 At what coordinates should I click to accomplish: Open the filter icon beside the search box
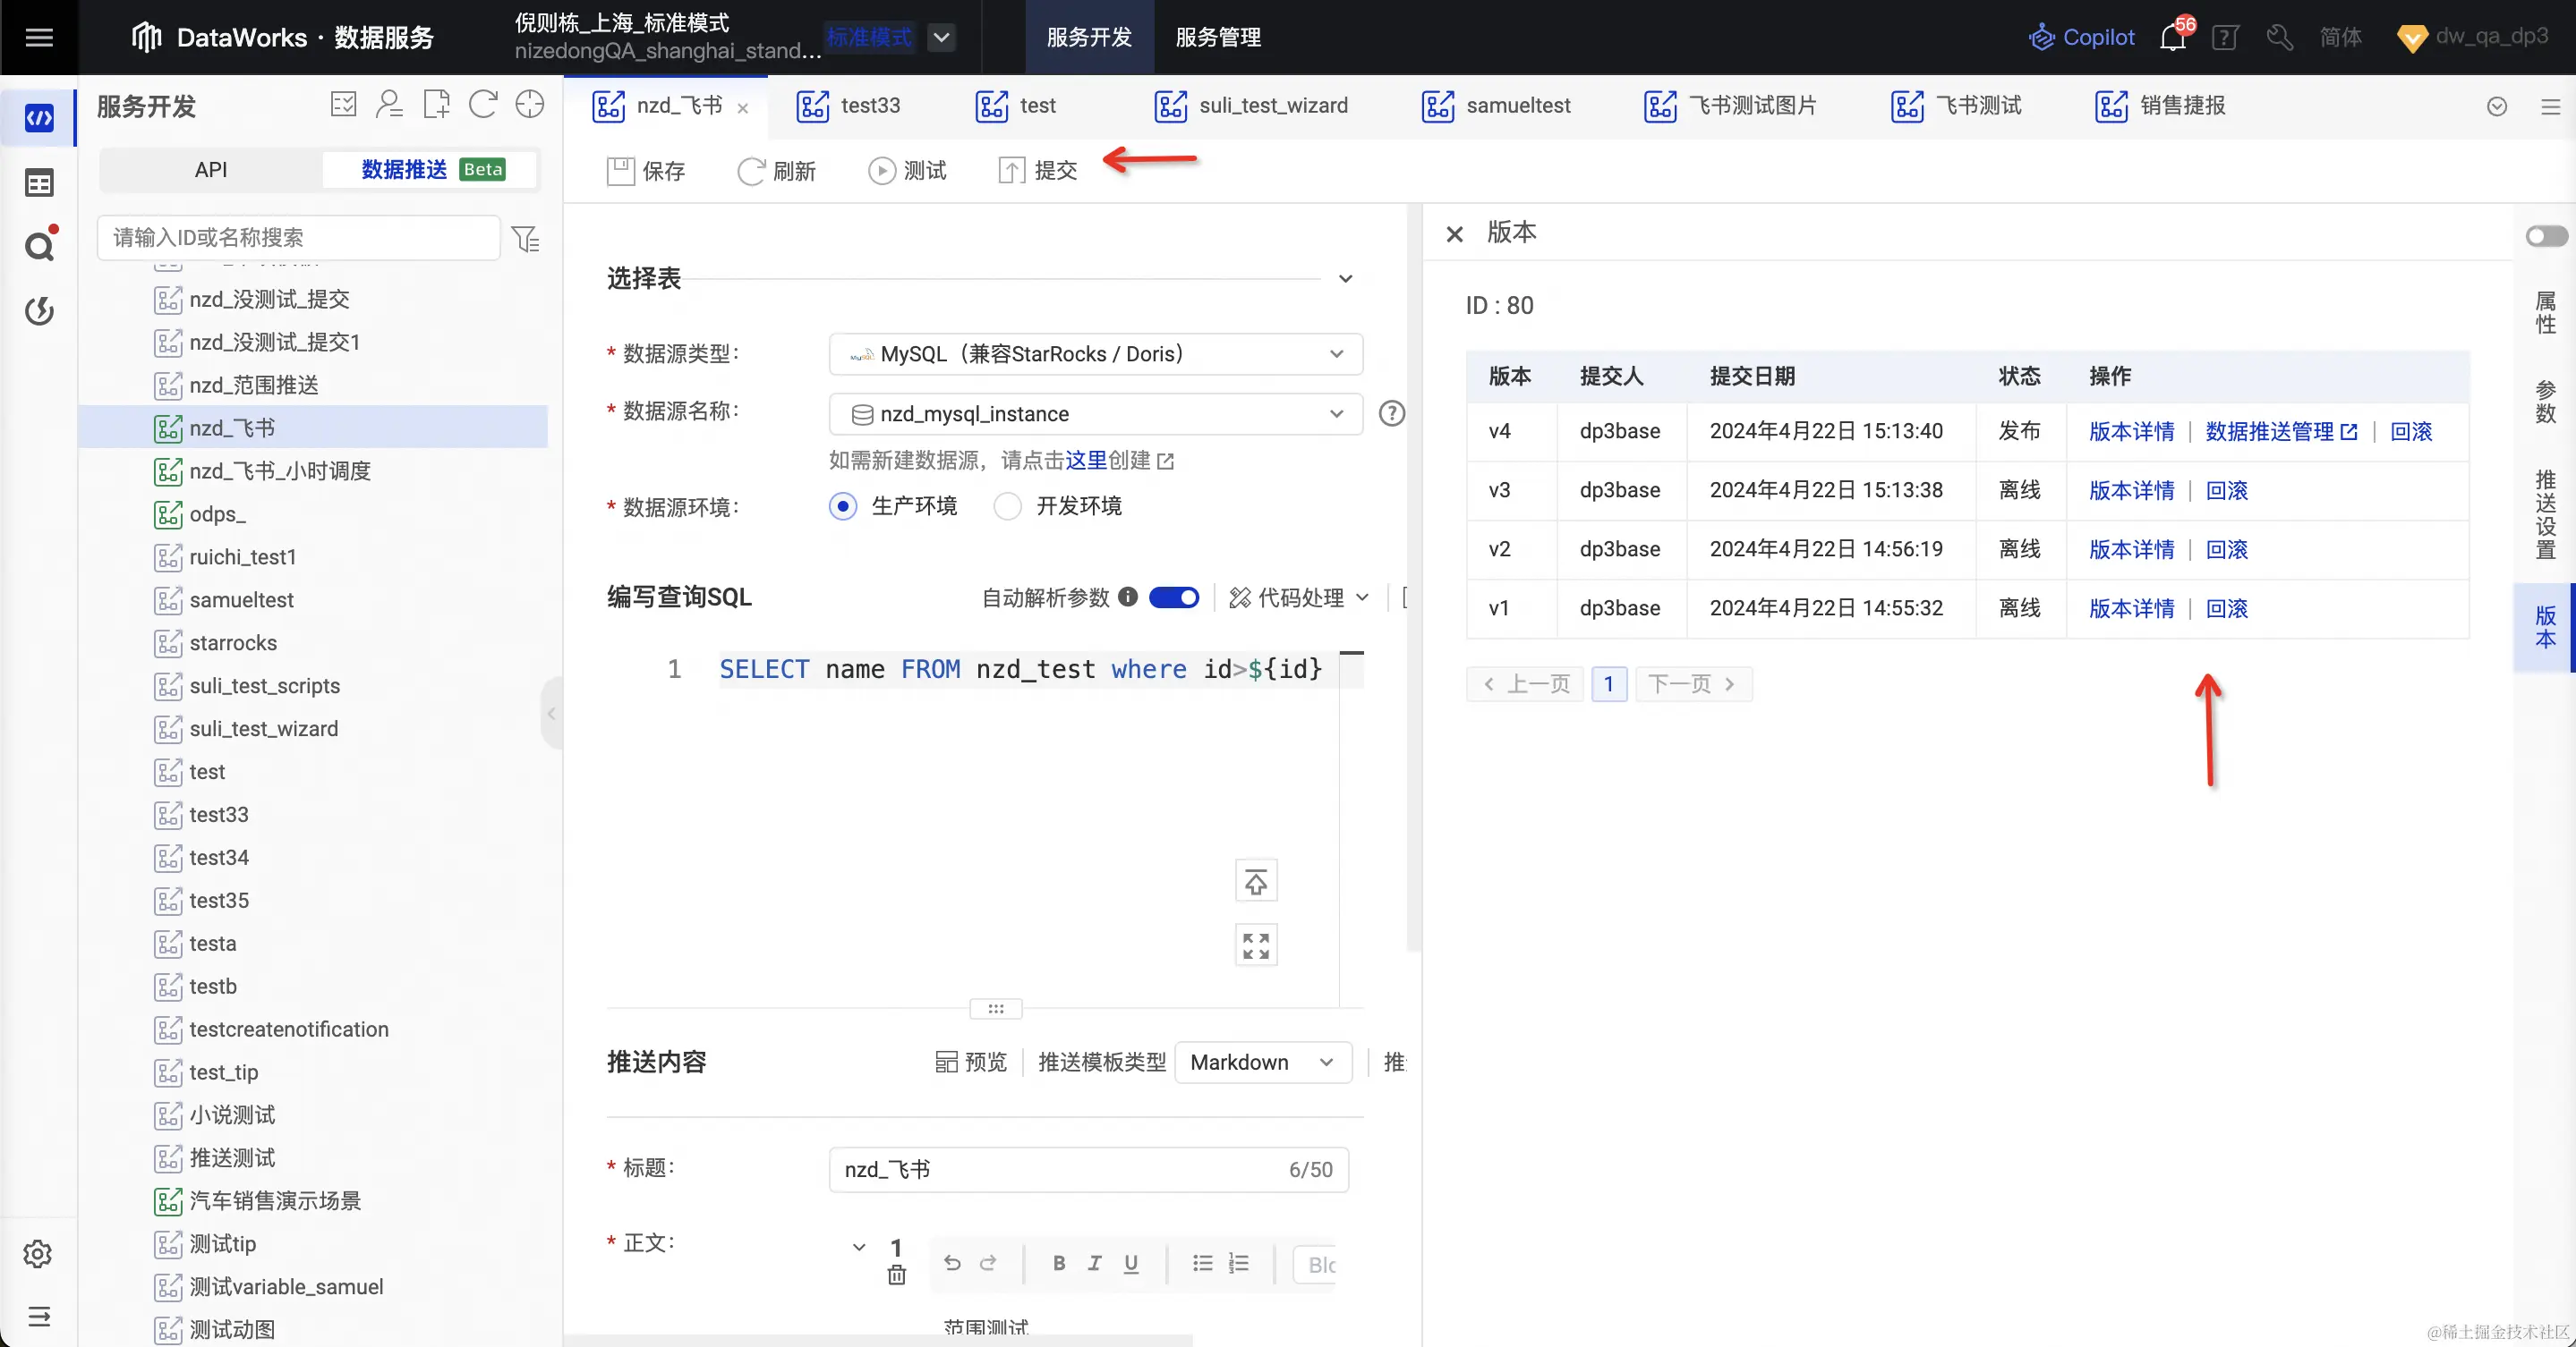tap(526, 238)
